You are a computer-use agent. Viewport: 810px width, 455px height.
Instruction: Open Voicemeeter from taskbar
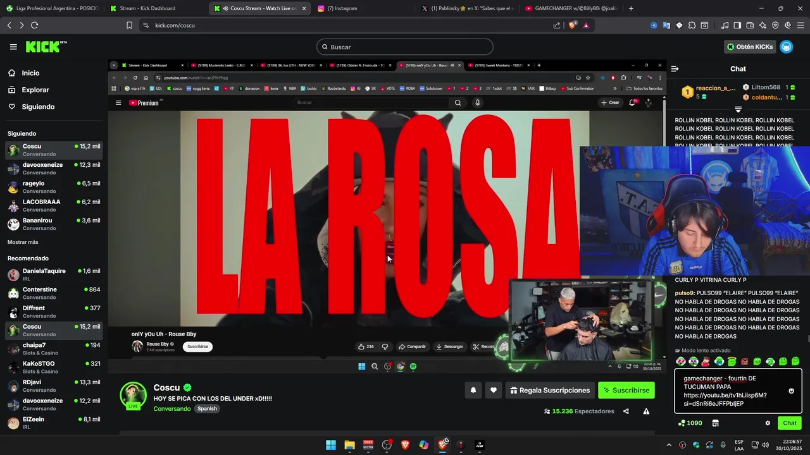368,445
